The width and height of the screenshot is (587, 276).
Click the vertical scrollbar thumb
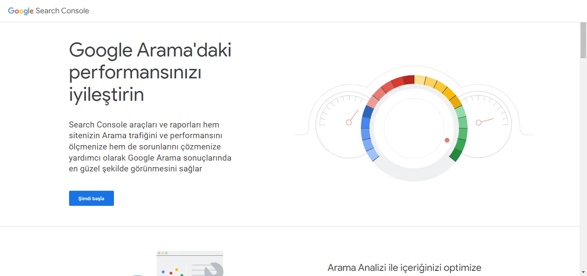(583, 40)
